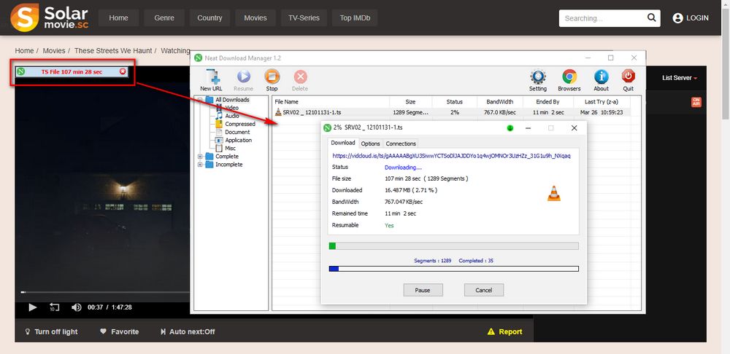Click the Solarmovie.sc logo

coord(50,17)
